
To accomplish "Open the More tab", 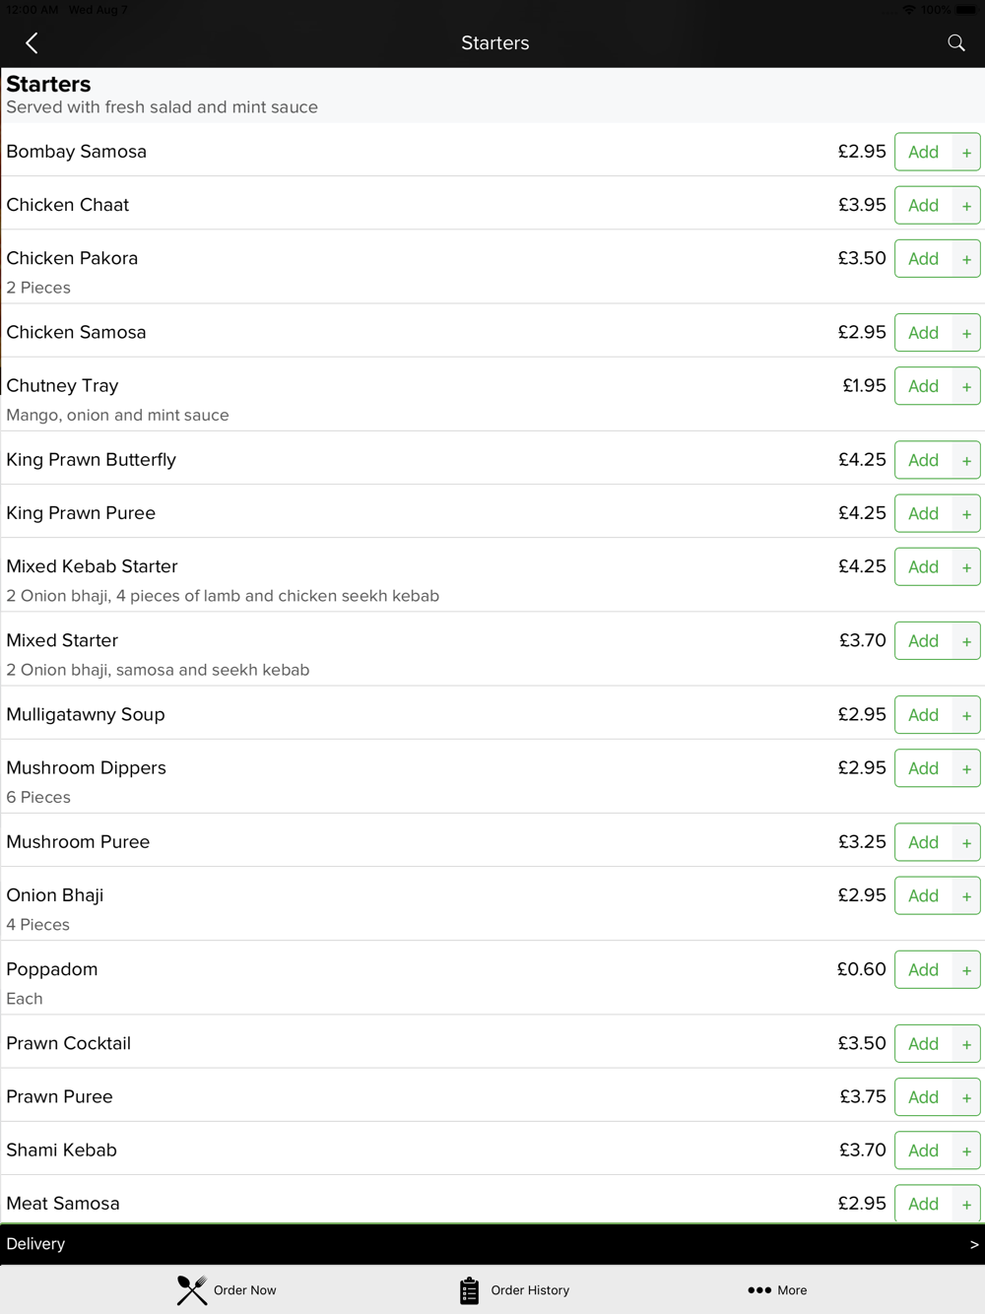I will pyautogui.click(x=777, y=1289).
